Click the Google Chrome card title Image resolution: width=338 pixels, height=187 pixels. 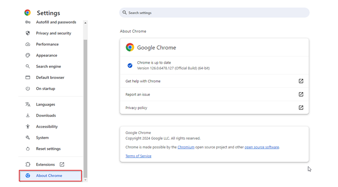click(x=156, y=48)
